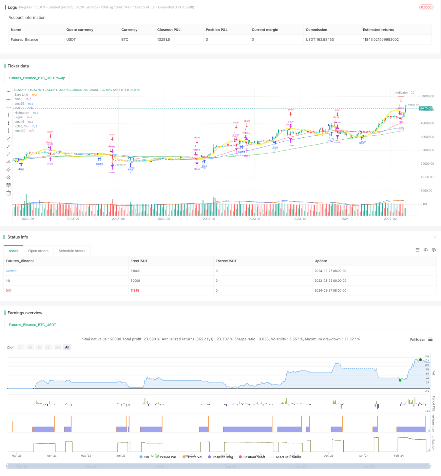
Task: Click the fullscreen expand icon beside Indicator
Action: pos(413,93)
